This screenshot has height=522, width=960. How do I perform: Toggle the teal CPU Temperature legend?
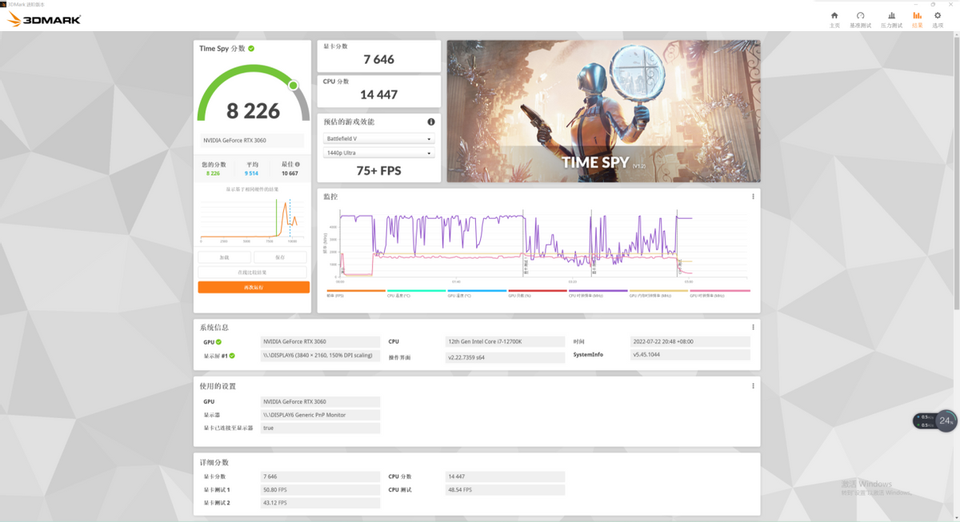[416, 293]
